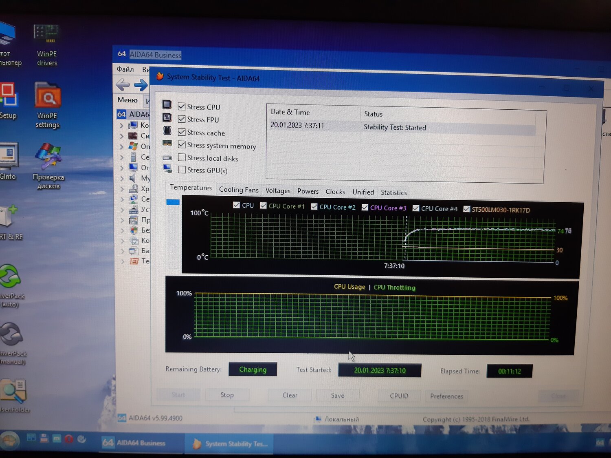Switch to Powers tab

(x=308, y=191)
